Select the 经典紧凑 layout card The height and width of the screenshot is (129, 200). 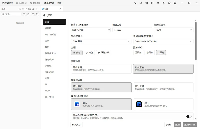click(x=163, y=69)
